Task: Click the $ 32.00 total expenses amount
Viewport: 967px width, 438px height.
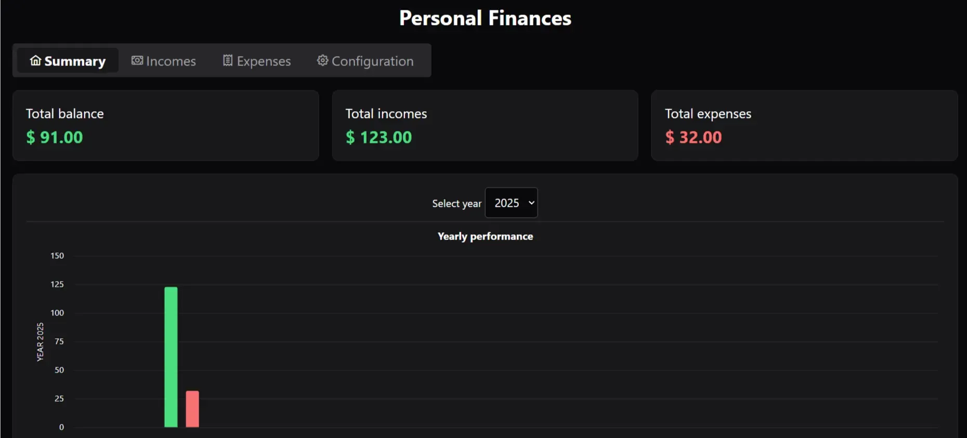Action: 693,137
